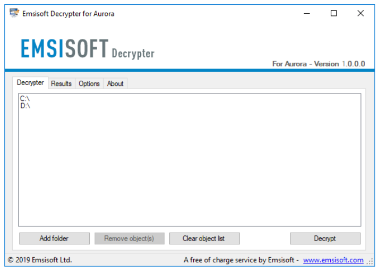Open the Results tab
This screenshot has height=273, width=378.
point(61,84)
